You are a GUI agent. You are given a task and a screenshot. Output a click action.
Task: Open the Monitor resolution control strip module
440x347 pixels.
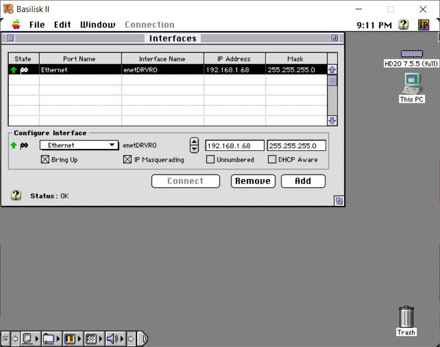pos(94,339)
